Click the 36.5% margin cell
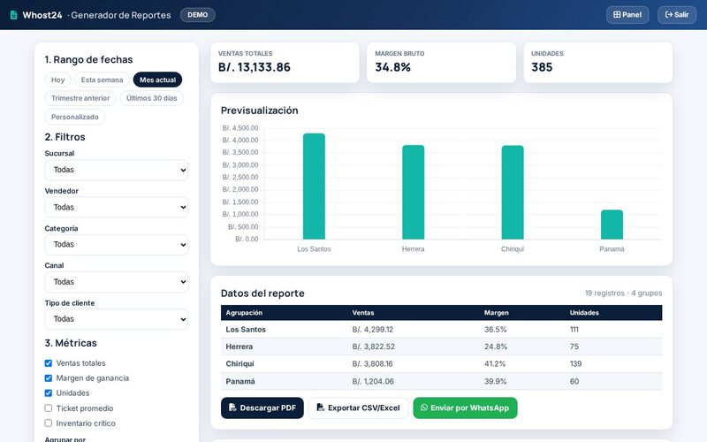Image resolution: width=707 pixels, height=442 pixels. [x=495, y=329]
